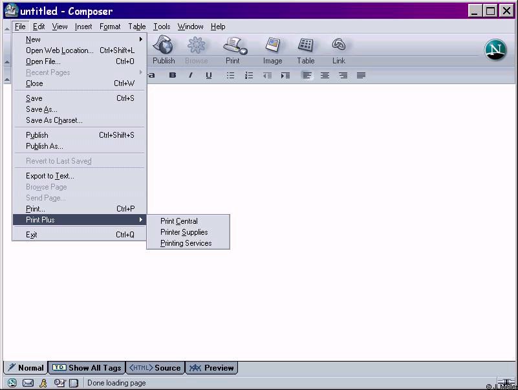Click the online/offline icon in status bar corner

point(506,383)
